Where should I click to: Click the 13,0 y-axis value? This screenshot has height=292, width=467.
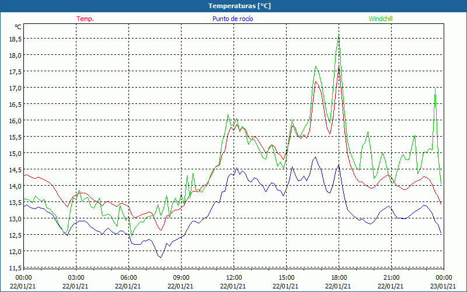(16, 218)
